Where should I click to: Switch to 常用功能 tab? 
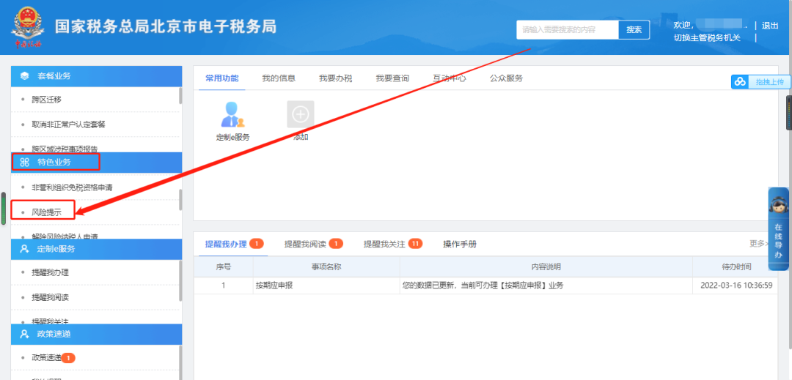(x=221, y=78)
